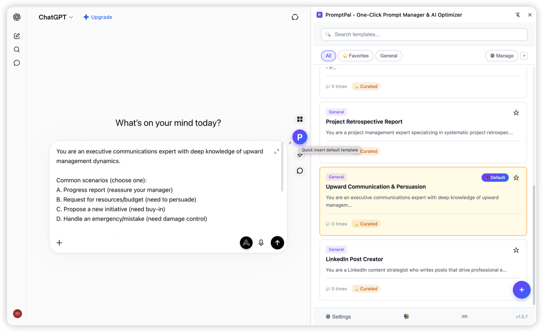543x332 pixels.
Task: Expand the prompt editor to fullscreen
Action: [x=277, y=151]
